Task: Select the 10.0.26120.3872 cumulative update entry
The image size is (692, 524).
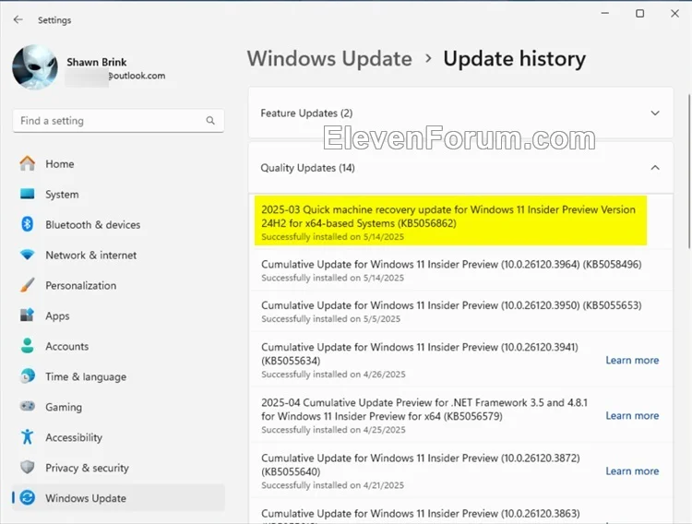Action: [x=460, y=471]
